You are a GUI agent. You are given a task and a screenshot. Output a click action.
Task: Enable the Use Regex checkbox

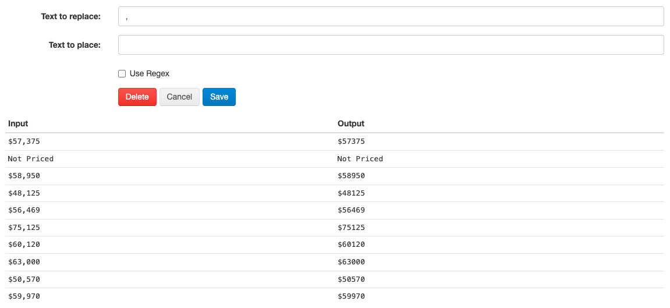122,74
